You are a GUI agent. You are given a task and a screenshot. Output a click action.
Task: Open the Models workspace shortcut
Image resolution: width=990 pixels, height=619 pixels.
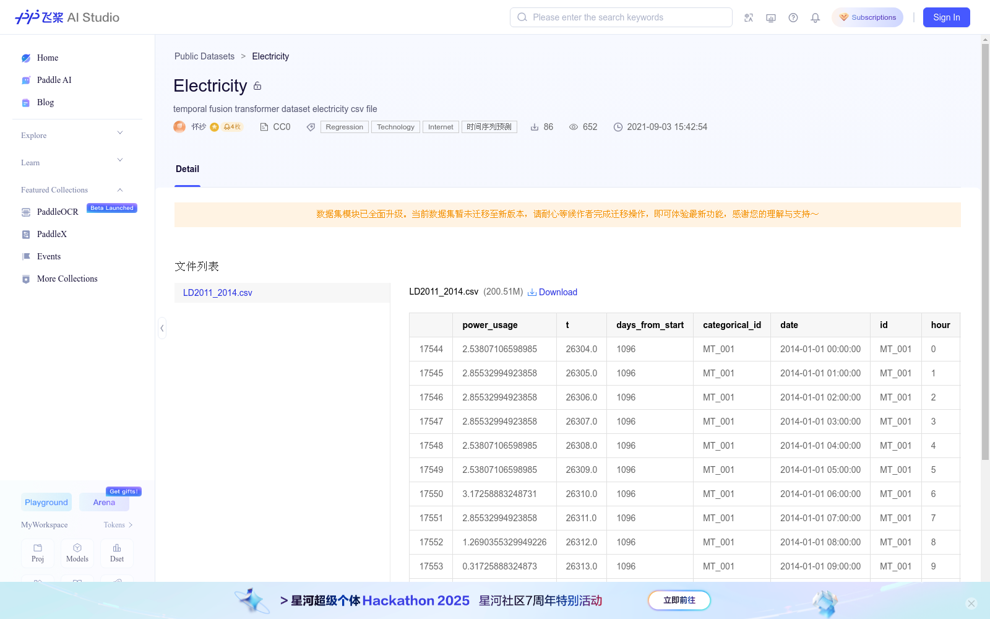[x=77, y=553]
